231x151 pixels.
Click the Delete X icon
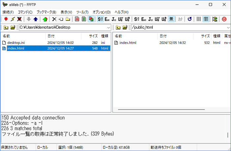(54, 19)
